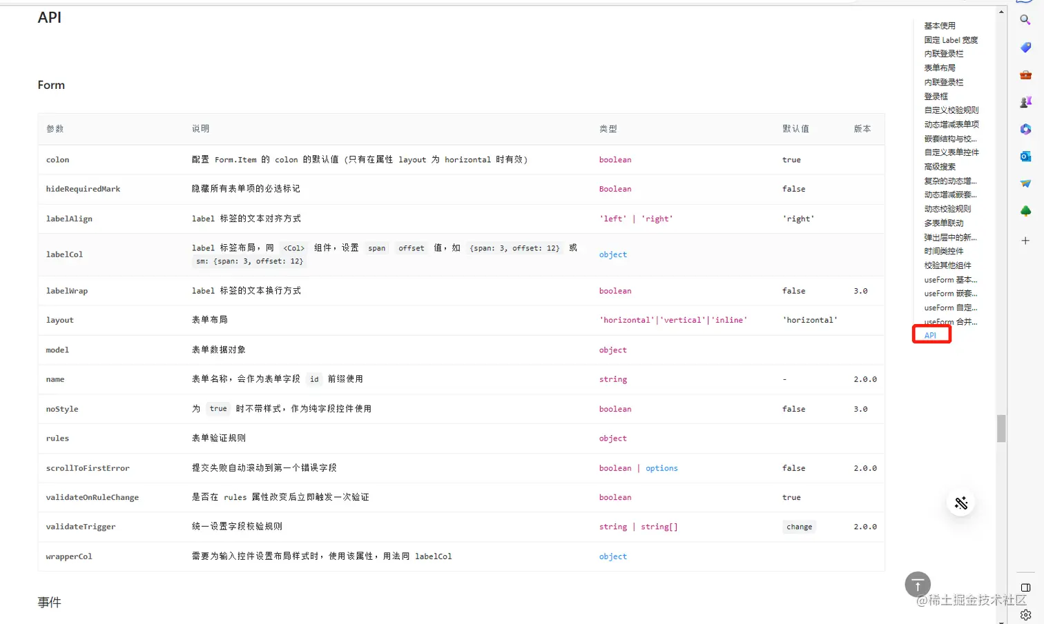Select the API anchor link
1044x624 pixels.
click(x=930, y=336)
